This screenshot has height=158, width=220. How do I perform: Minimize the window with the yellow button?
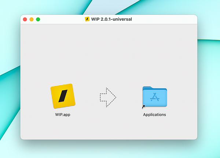click(x=32, y=19)
